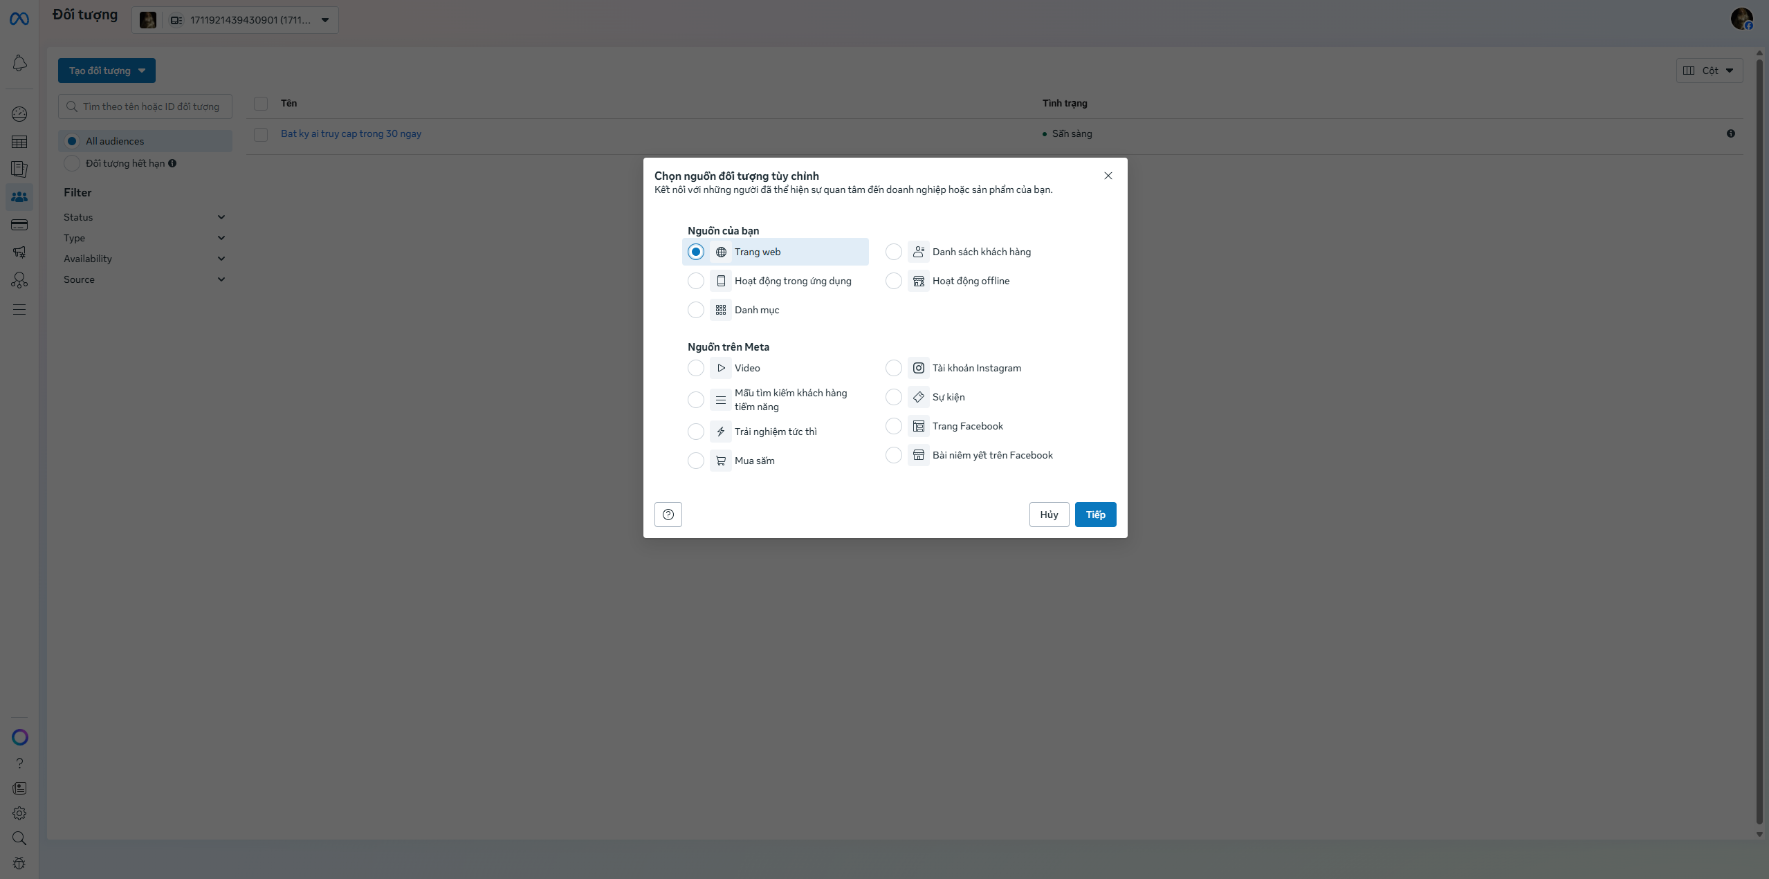This screenshot has height=879, width=1769.
Task: Open the settings gear icon
Action: pos(19,813)
